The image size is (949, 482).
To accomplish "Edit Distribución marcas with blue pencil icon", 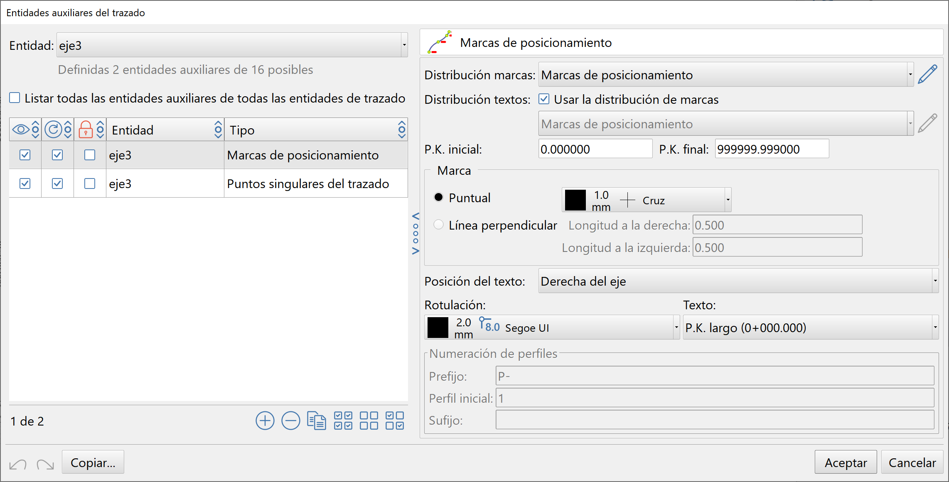I will (x=927, y=75).
